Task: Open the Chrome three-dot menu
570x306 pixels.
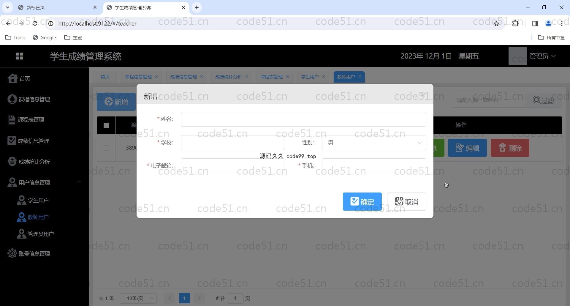Action: (562, 23)
